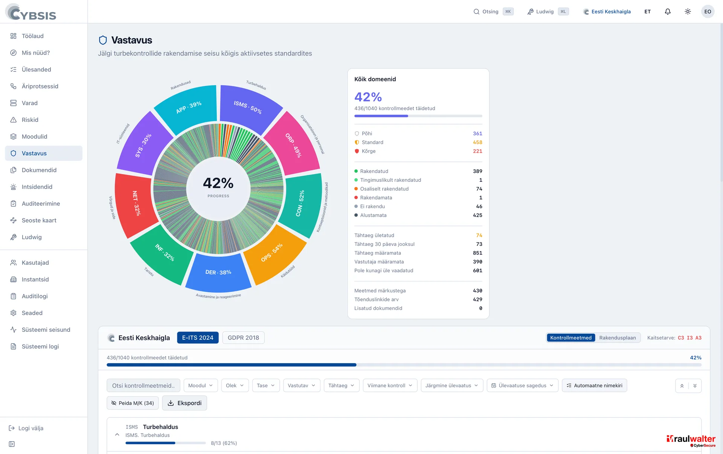Open the notifications bell icon

click(x=668, y=12)
